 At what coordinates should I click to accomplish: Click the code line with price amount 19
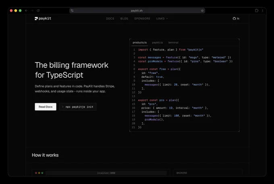[x=174, y=108]
